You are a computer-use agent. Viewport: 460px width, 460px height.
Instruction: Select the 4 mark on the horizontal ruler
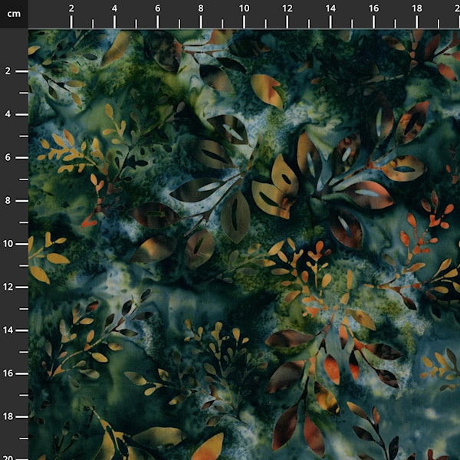[x=114, y=8]
